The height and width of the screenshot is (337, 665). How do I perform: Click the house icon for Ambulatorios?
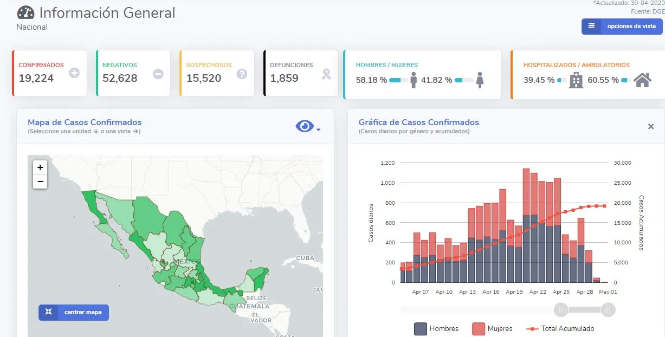(642, 80)
